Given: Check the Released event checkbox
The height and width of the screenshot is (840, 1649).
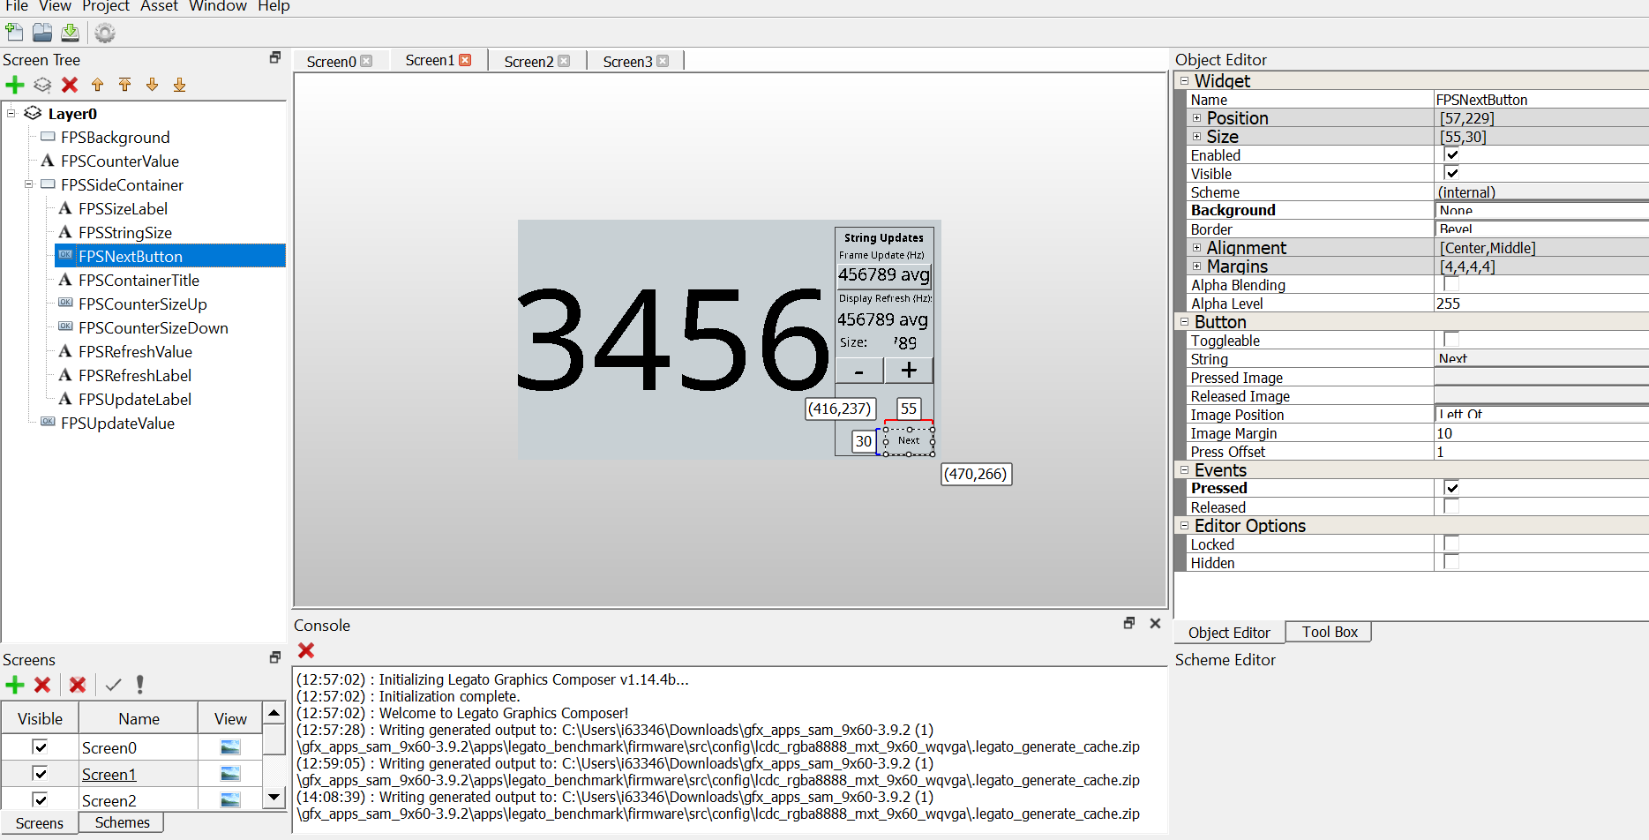Looking at the screenshot, I should click(1451, 506).
